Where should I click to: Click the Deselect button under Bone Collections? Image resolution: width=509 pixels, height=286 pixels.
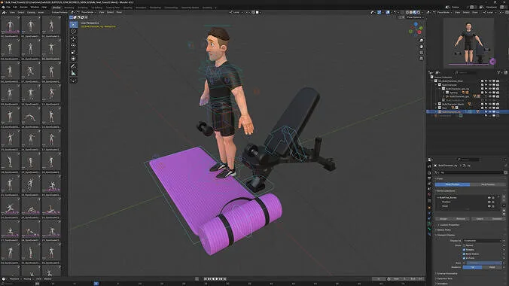497,219
